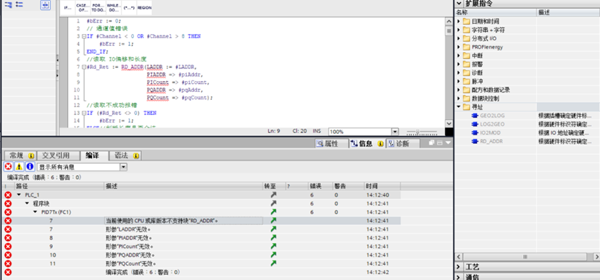
Task: Expand the 日期和时间 folder
Action: pos(459,22)
